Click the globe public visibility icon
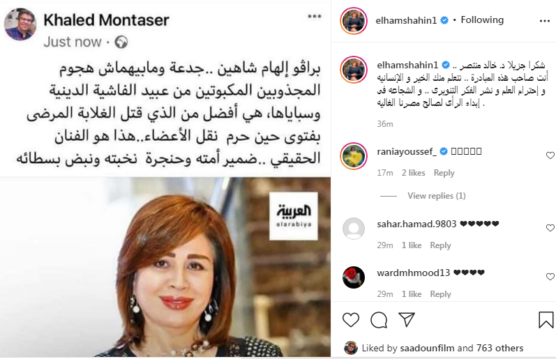 (121, 42)
